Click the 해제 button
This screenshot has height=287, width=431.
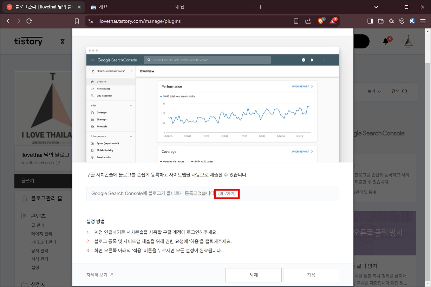(253, 275)
